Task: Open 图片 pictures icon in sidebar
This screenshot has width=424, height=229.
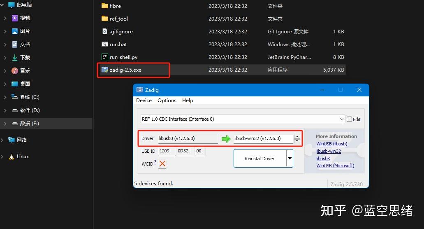Action: (x=15, y=31)
